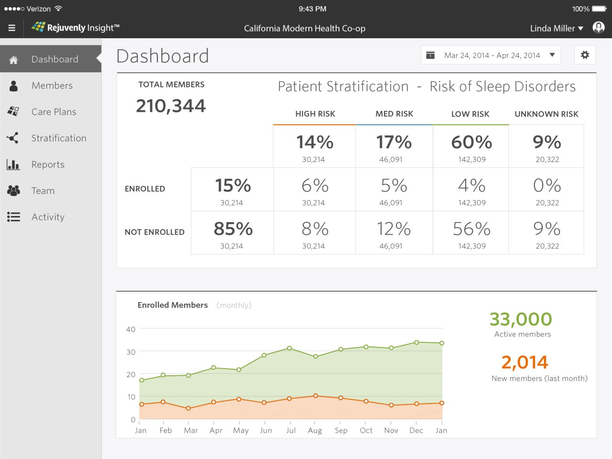Image resolution: width=612 pixels, height=459 pixels.
Task: Open the hamburger menu icon
Action: (x=12, y=28)
